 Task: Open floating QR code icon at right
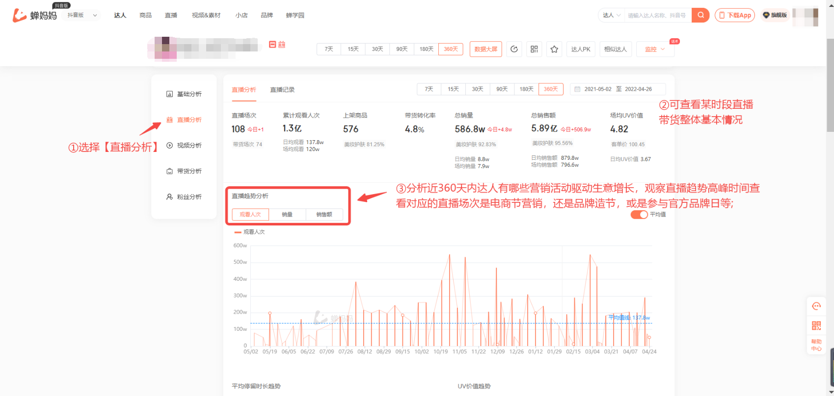pyautogui.click(x=816, y=325)
